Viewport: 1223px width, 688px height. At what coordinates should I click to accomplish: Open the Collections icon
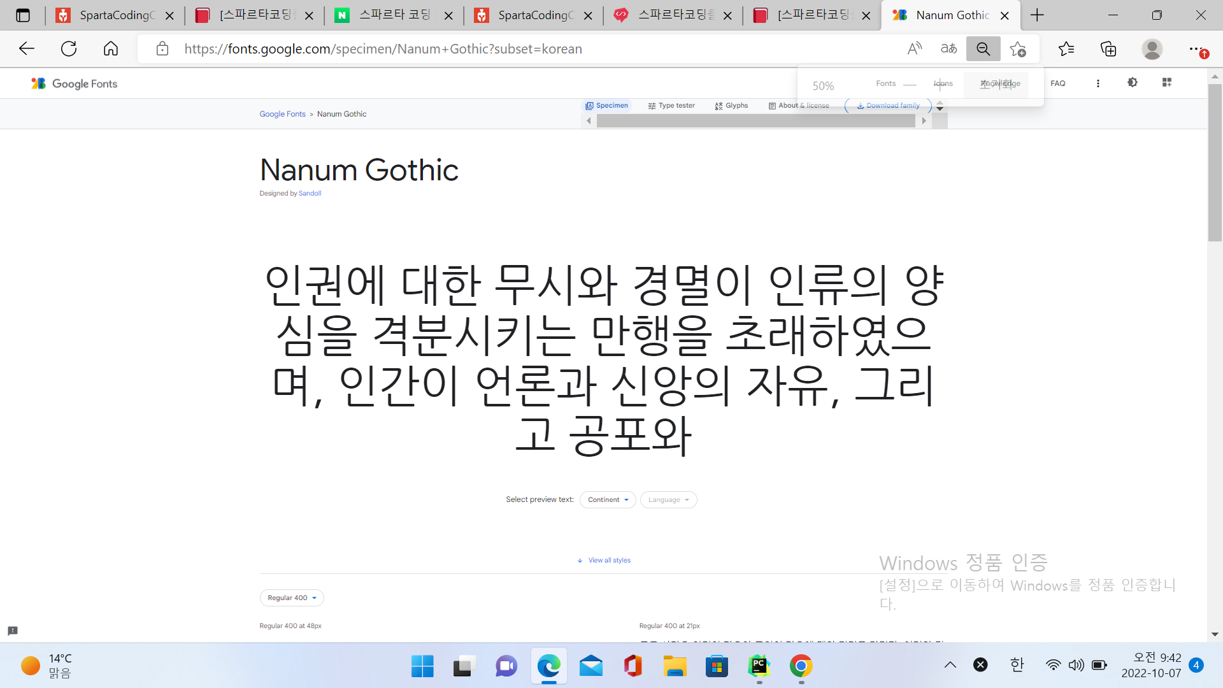tap(1109, 49)
